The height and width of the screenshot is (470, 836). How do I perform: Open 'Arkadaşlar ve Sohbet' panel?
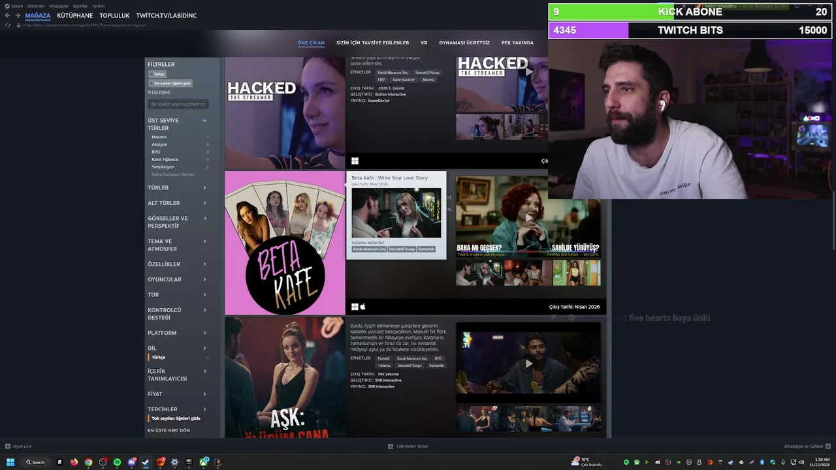coord(807,446)
